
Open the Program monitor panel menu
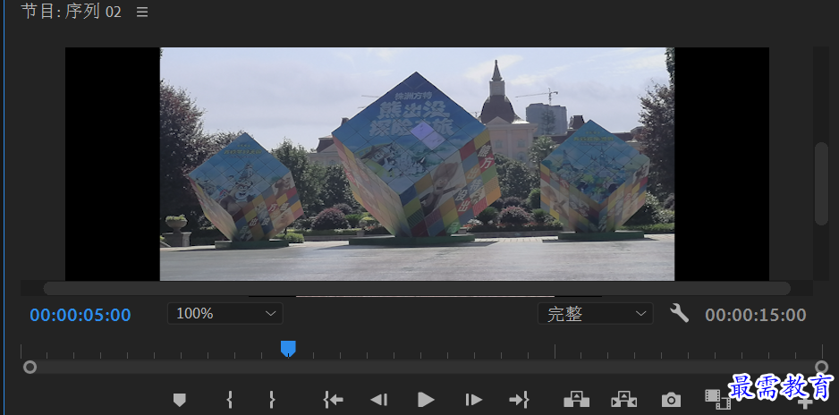coord(142,12)
